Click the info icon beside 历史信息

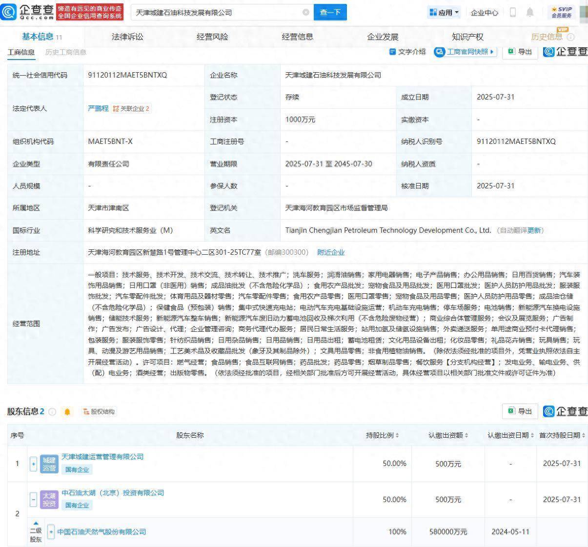570,37
